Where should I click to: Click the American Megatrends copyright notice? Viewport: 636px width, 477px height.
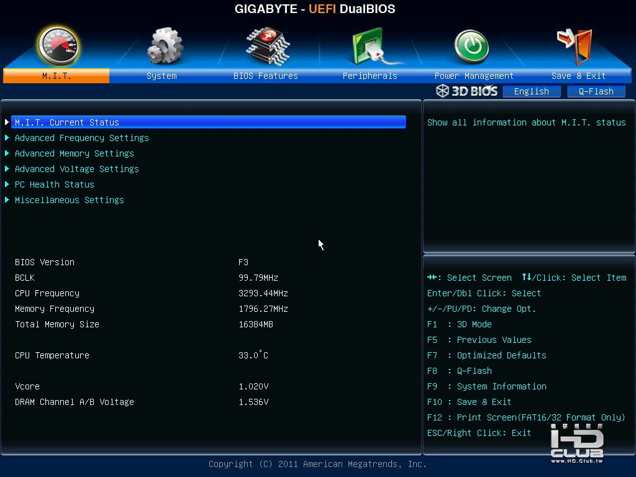click(x=317, y=464)
